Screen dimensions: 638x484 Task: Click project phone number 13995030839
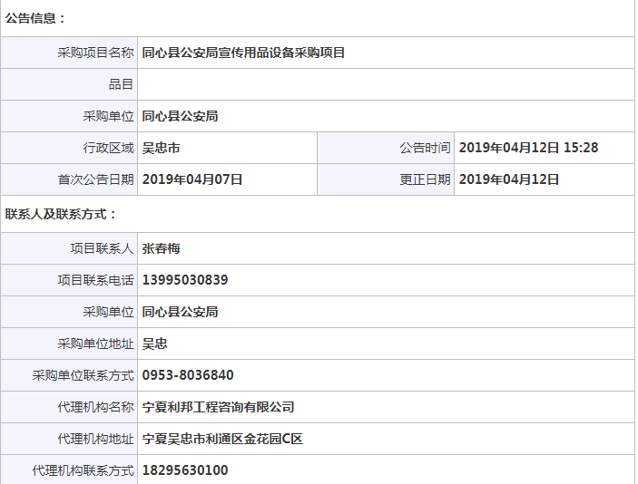pos(185,280)
